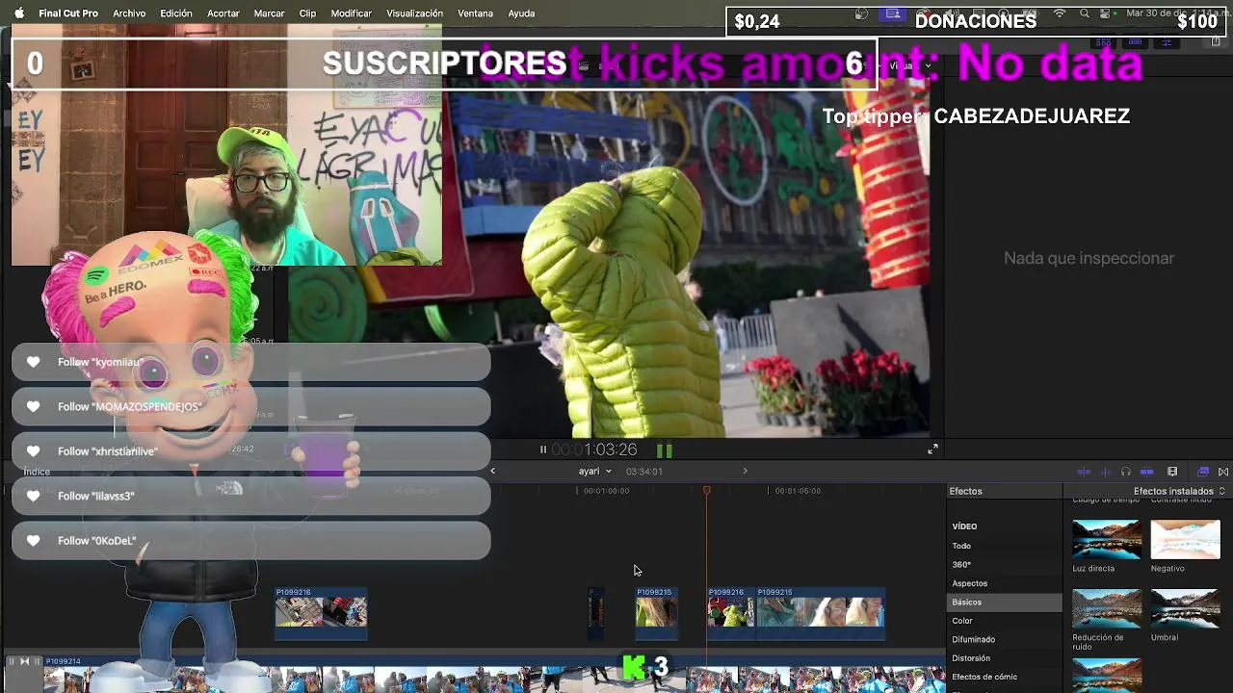The image size is (1233, 693).
Task: Select the Todo effects category
Action: (x=961, y=546)
